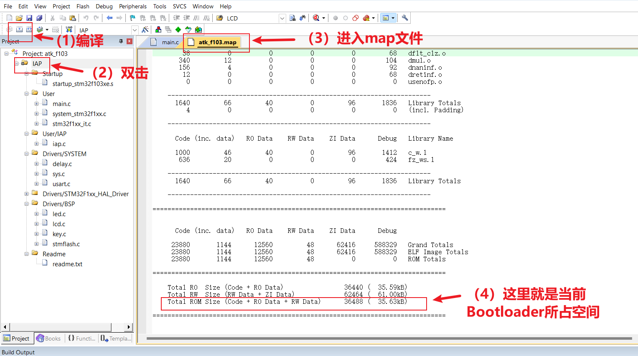Collapse the Drivers/BSP group
This screenshot has width=638, height=356.
coord(26,204)
